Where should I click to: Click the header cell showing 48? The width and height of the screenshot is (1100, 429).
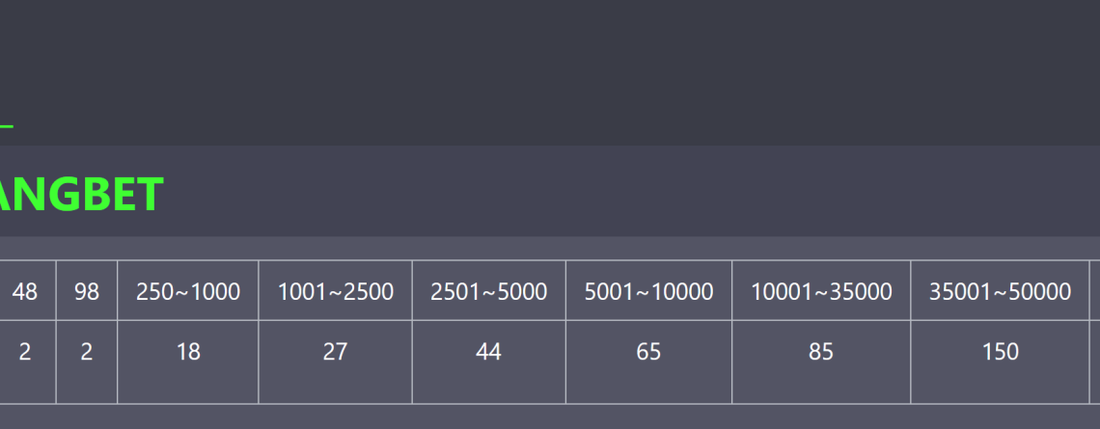pyautogui.click(x=25, y=291)
